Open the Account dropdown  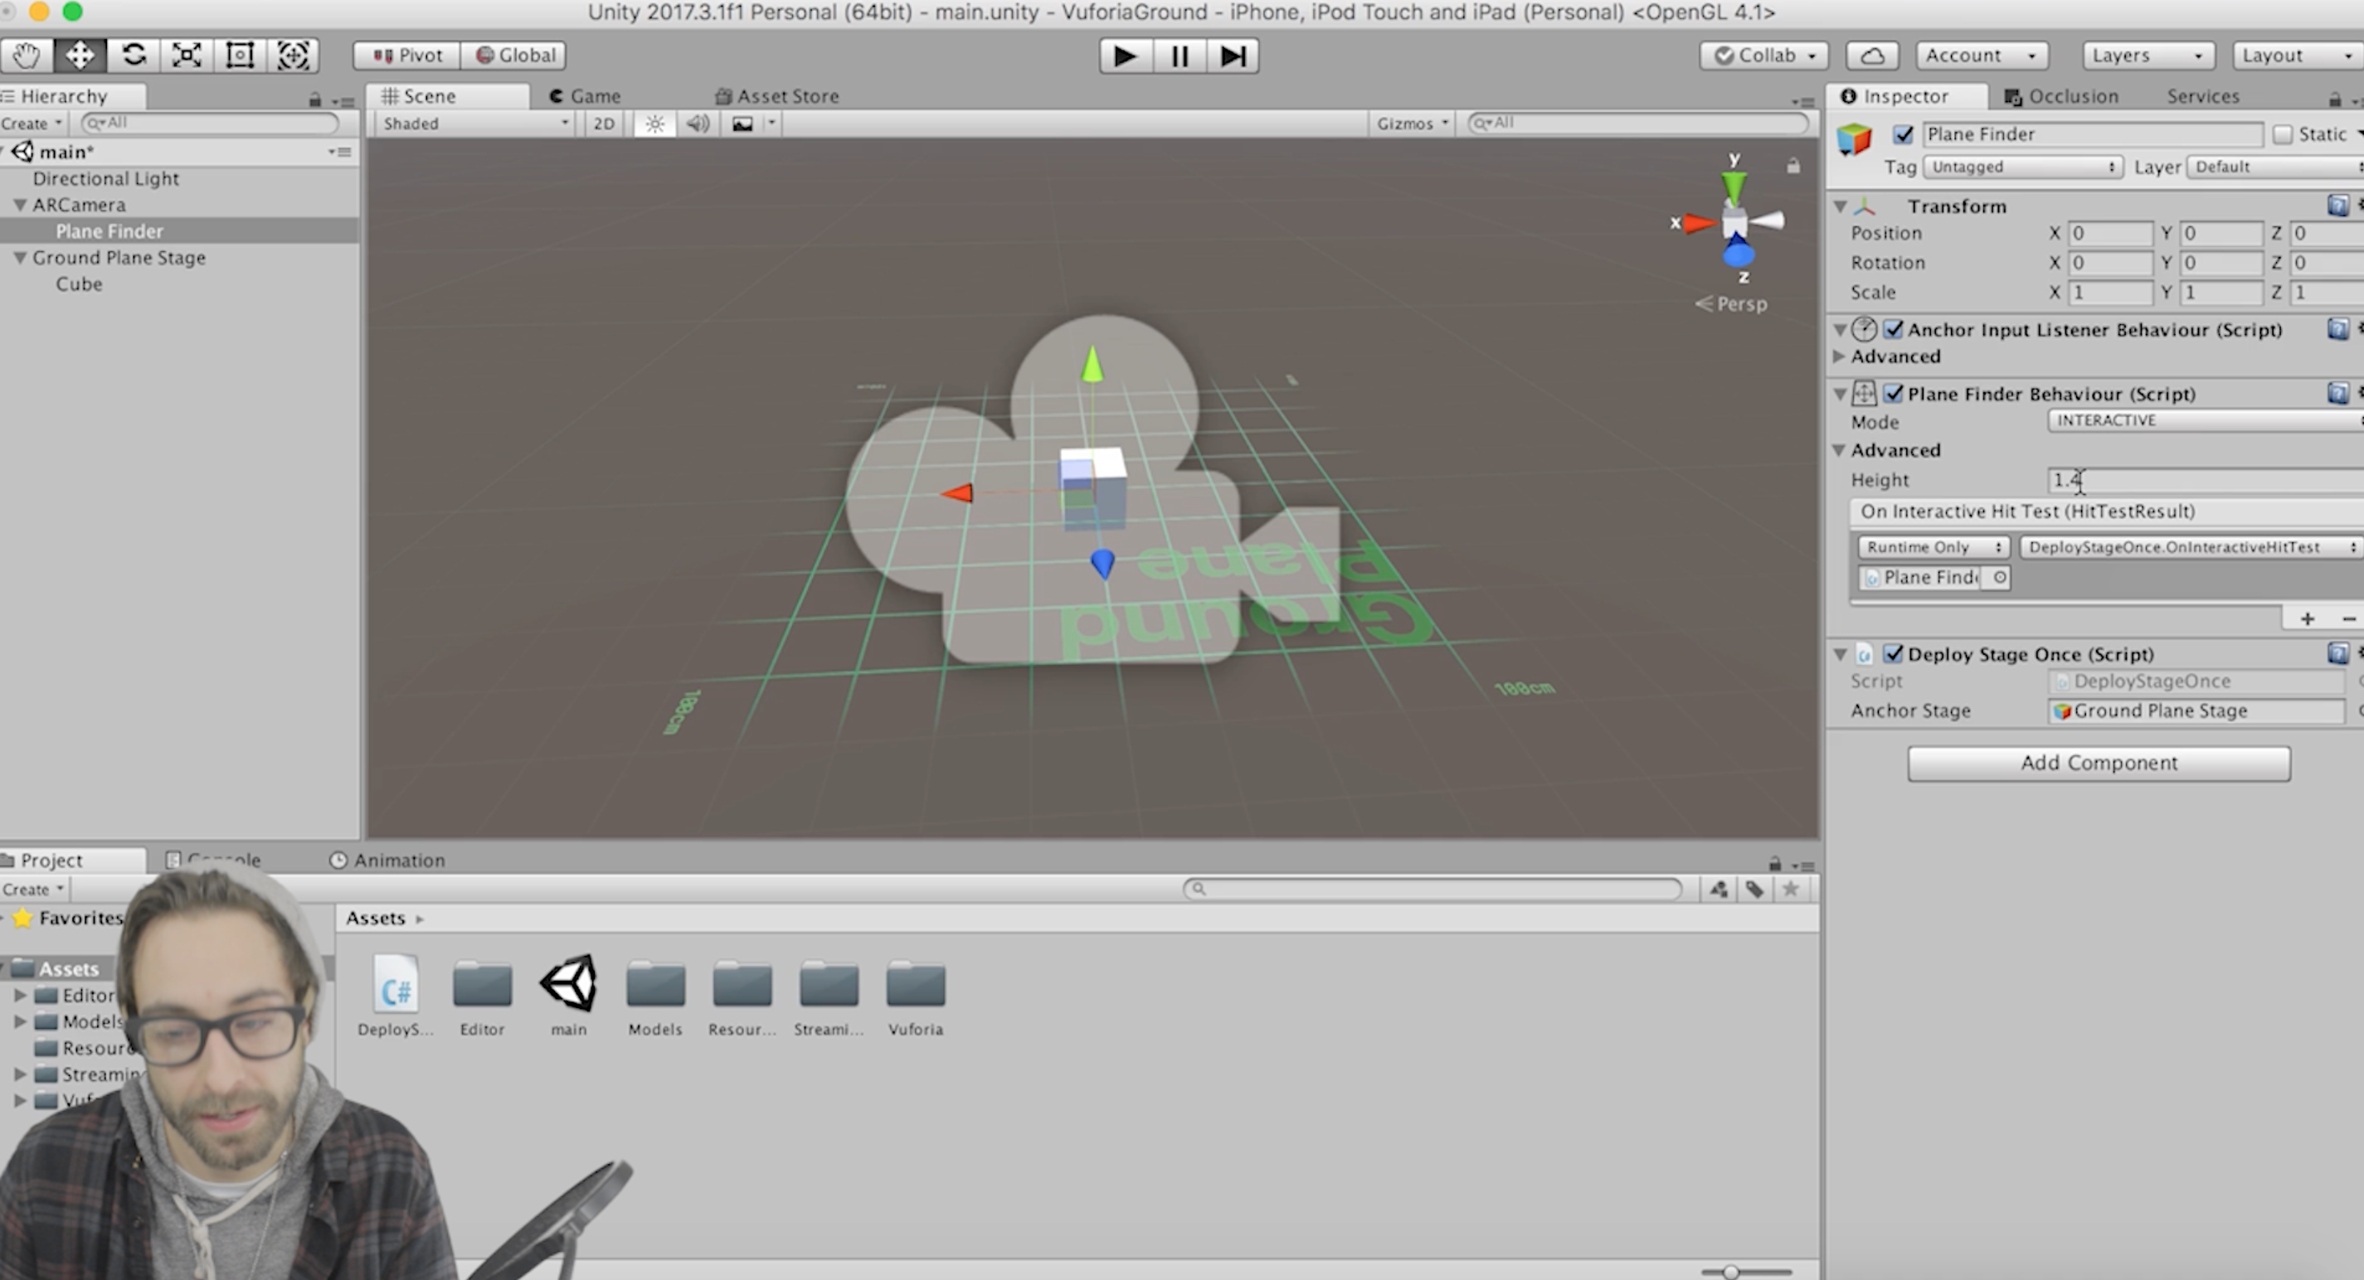(x=1981, y=55)
